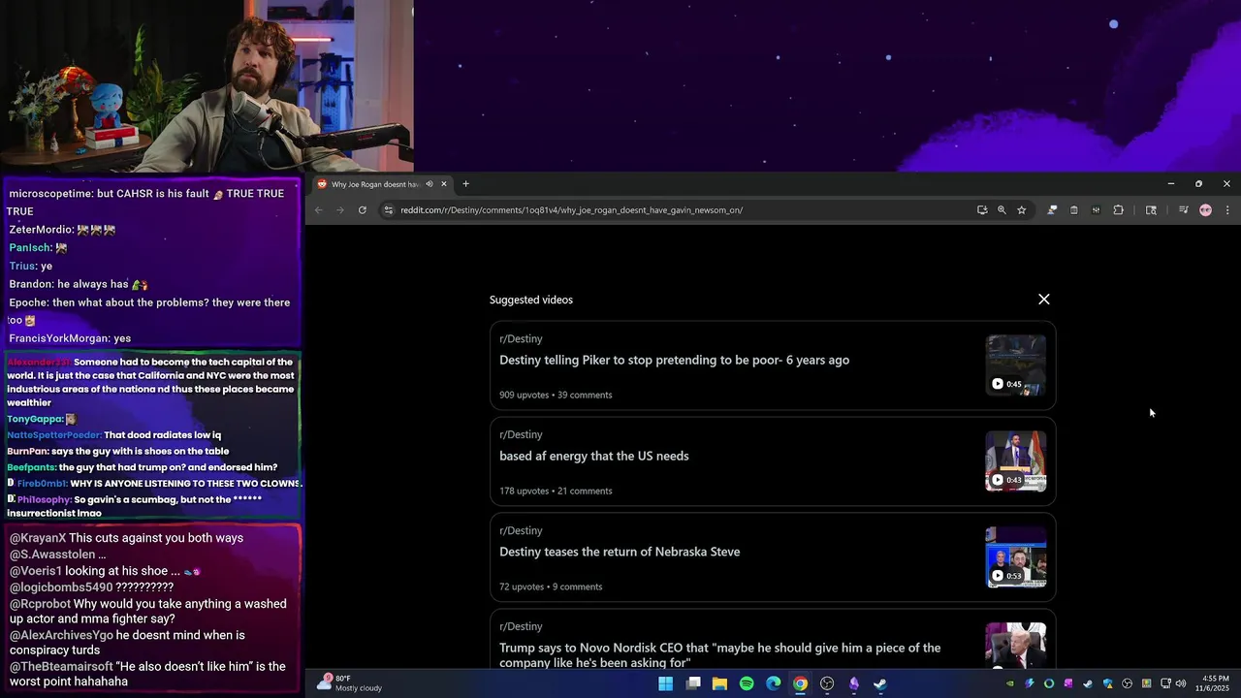
Task: Open the person chat extension icon
Action: [x=1052, y=209]
